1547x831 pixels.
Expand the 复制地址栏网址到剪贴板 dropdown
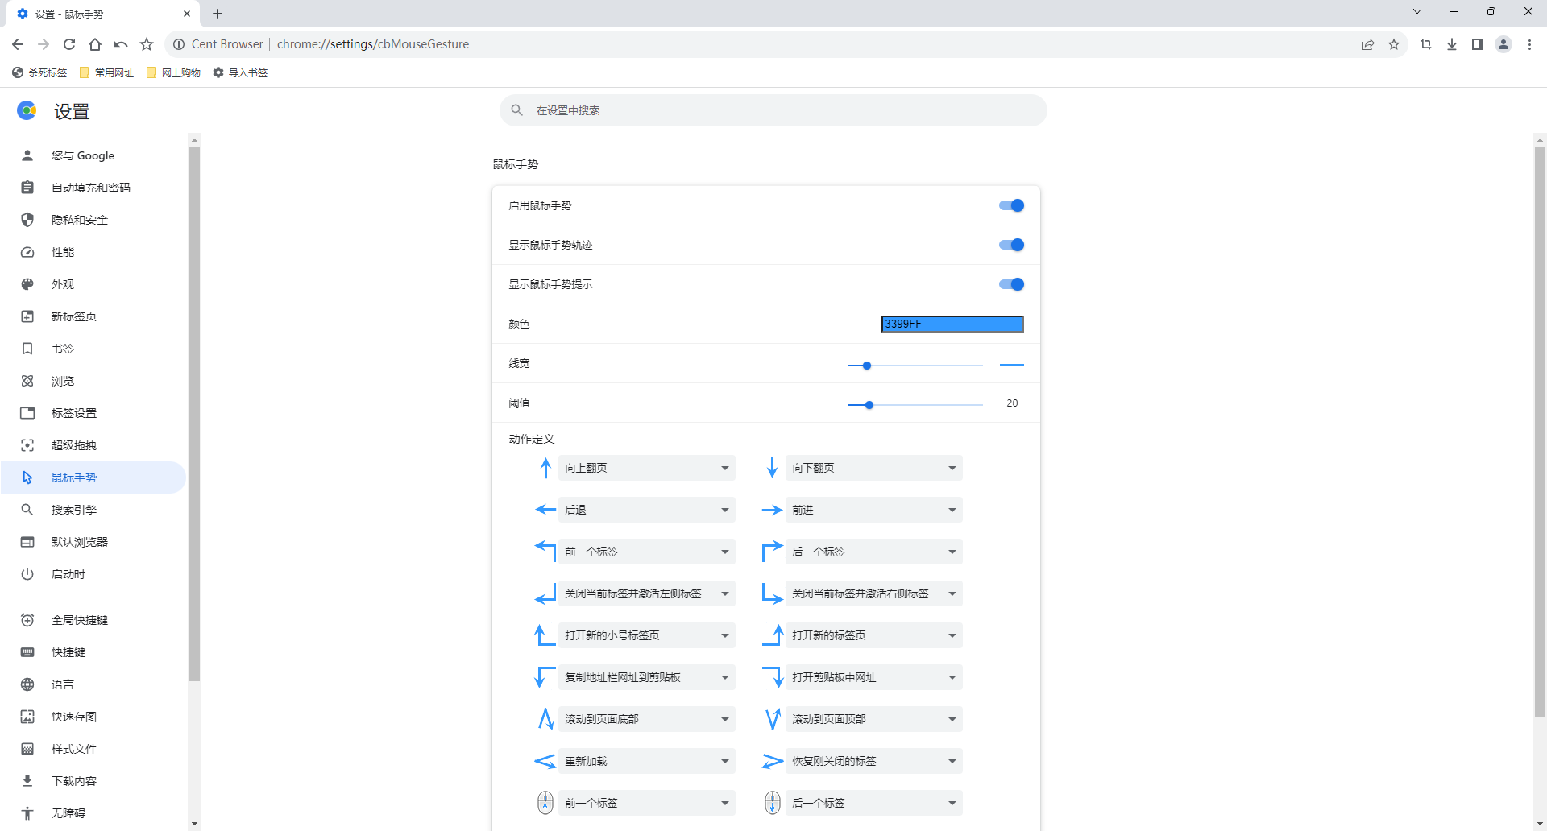(647, 677)
